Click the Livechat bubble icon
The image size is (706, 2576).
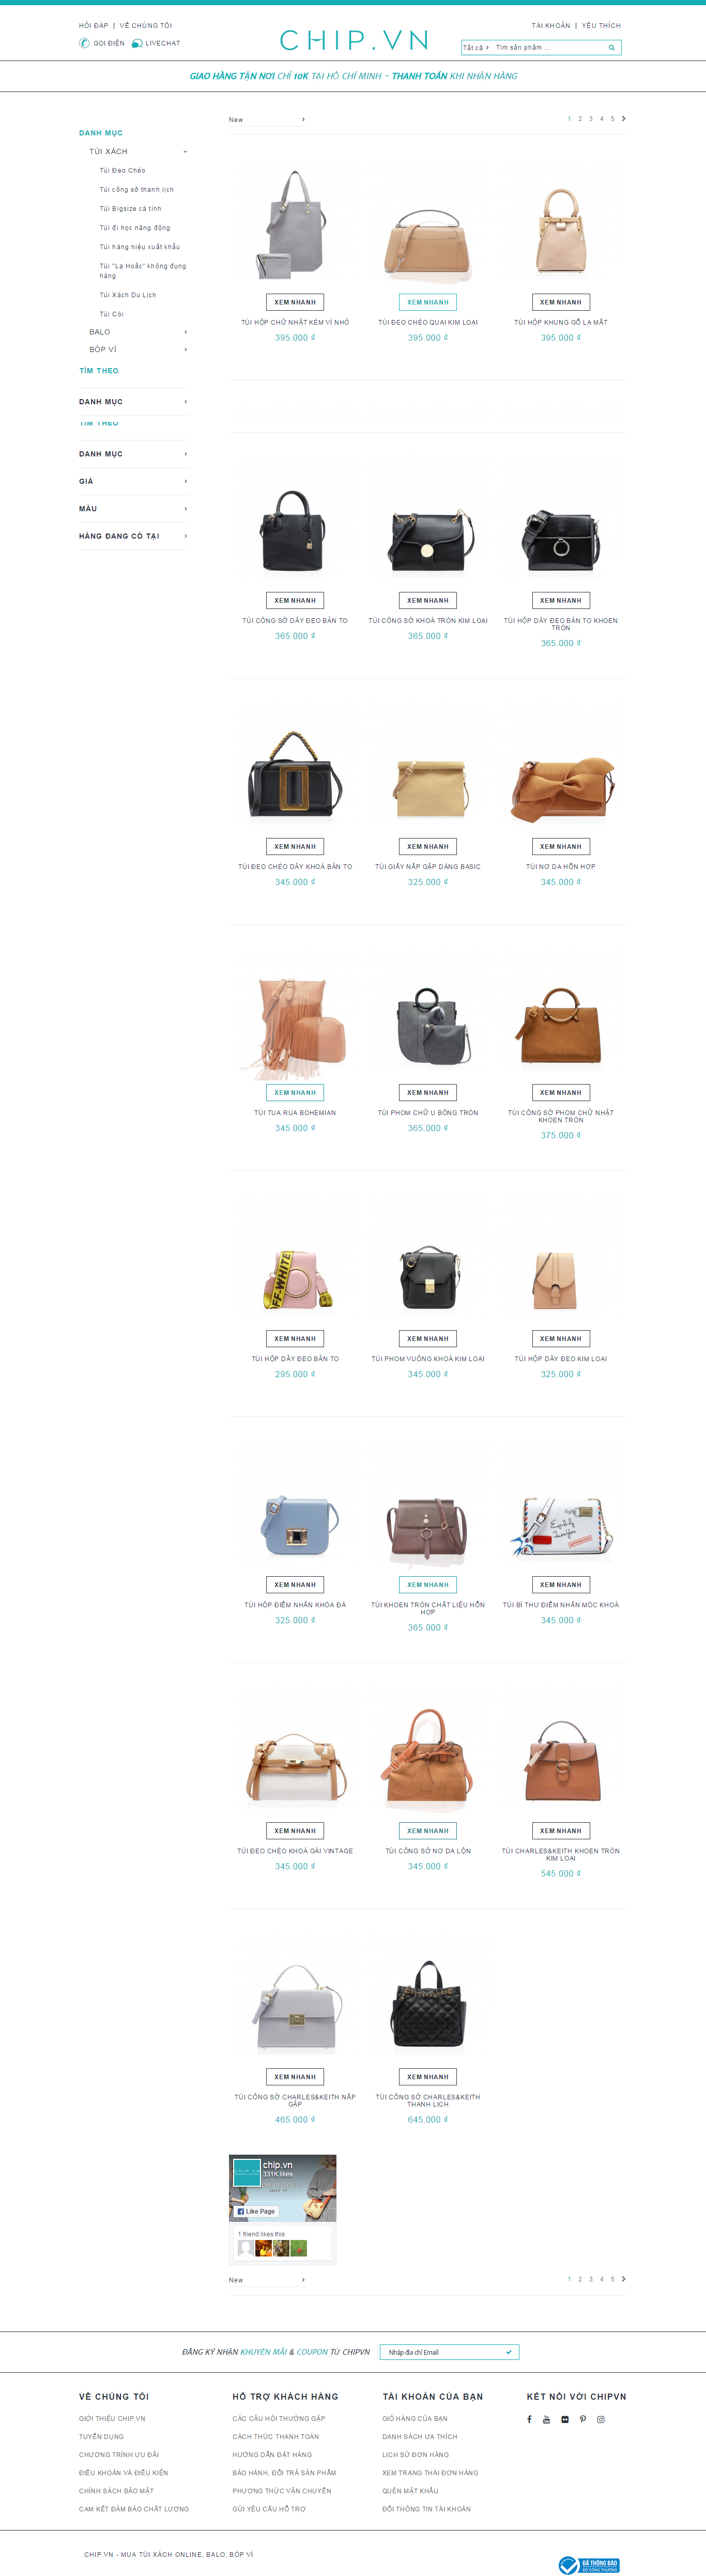coord(137,43)
